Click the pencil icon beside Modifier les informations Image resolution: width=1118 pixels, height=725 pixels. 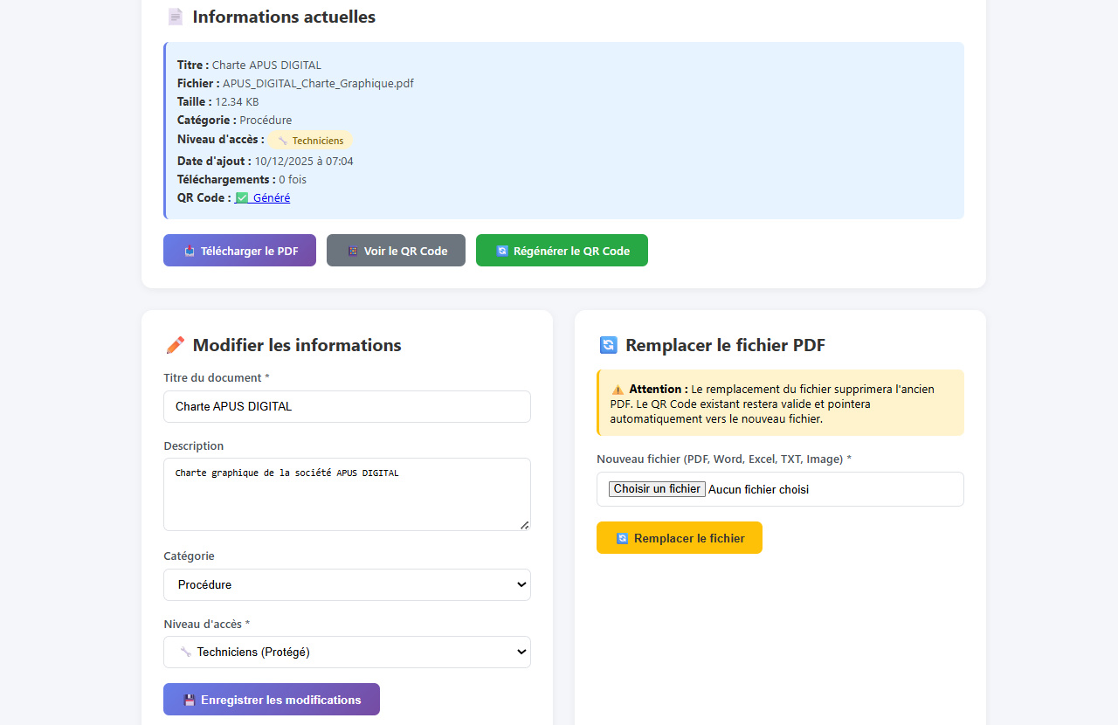[x=175, y=346]
